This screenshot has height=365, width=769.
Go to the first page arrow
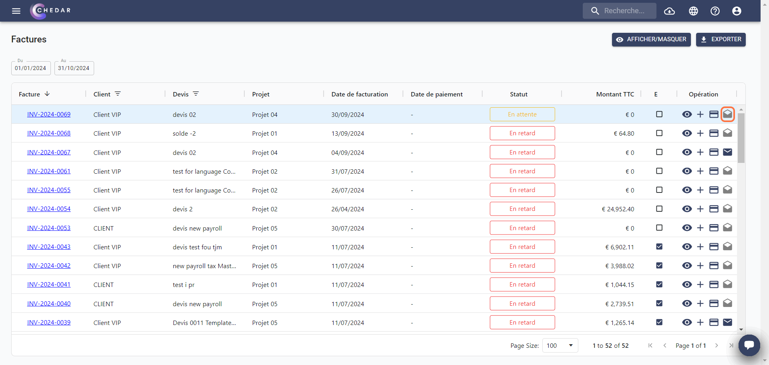click(650, 345)
